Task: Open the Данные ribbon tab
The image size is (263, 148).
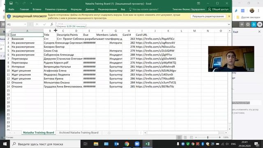Action: coord(90,9)
